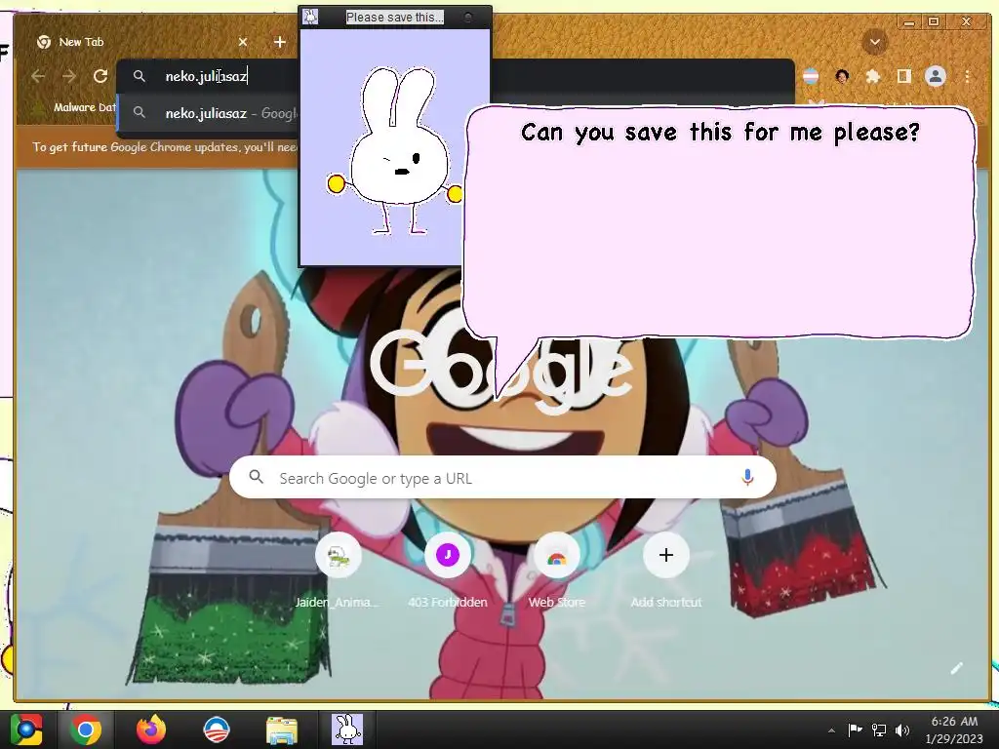This screenshot has width=999, height=749.
Task: Click the Google logo on new tab page
Action: (500, 371)
